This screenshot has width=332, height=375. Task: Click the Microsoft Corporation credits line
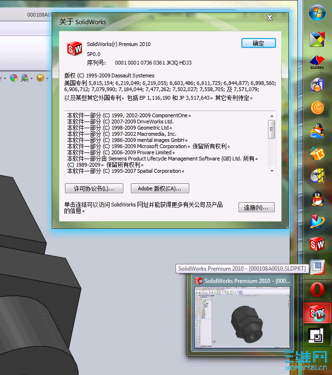pos(148,147)
